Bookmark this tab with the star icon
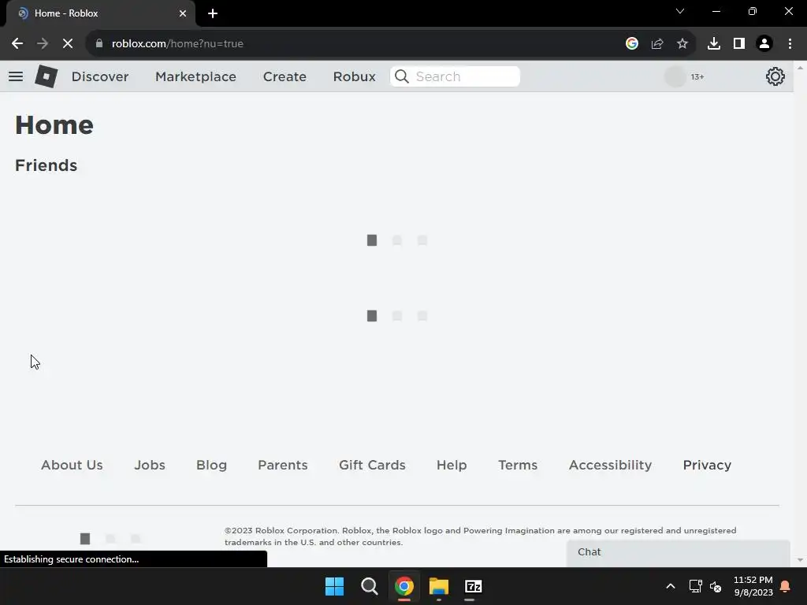Viewport: 807px width, 605px height. click(682, 44)
